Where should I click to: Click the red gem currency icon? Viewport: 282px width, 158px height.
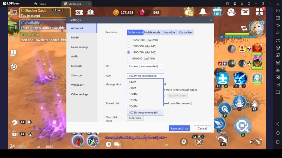[142, 13]
